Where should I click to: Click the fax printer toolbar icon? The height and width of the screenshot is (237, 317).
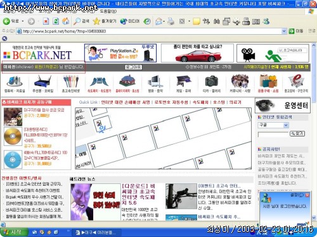246,21
